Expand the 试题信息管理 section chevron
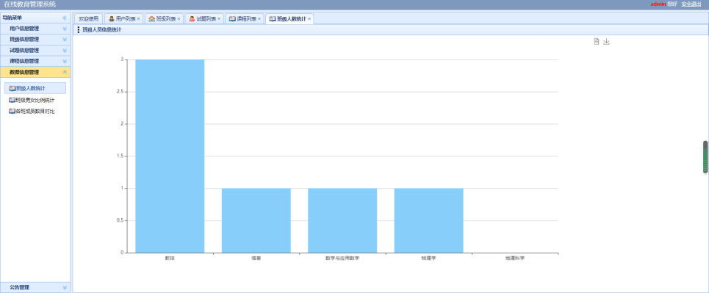The width and height of the screenshot is (709, 293). point(65,50)
